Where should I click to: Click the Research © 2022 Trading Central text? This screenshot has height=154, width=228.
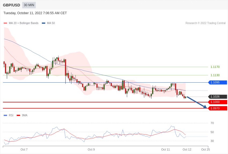point(205,23)
